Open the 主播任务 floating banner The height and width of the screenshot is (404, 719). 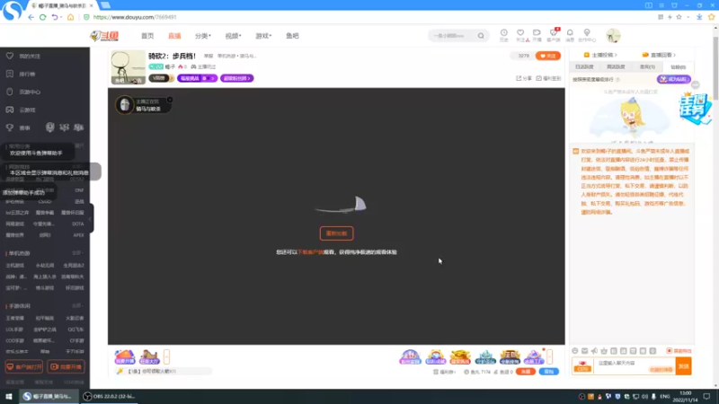pos(695,109)
